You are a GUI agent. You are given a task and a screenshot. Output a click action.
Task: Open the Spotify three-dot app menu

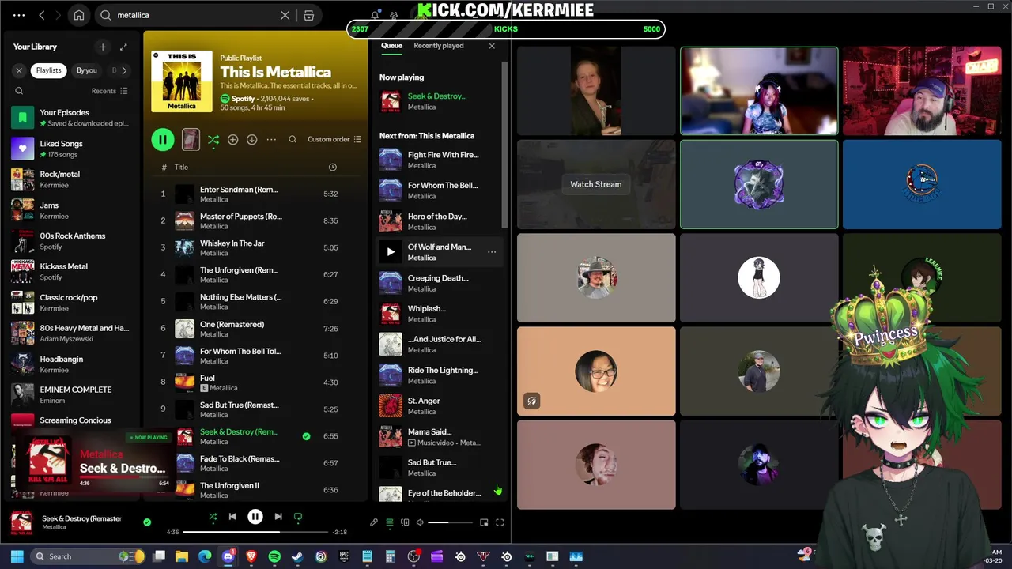pyautogui.click(x=19, y=15)
